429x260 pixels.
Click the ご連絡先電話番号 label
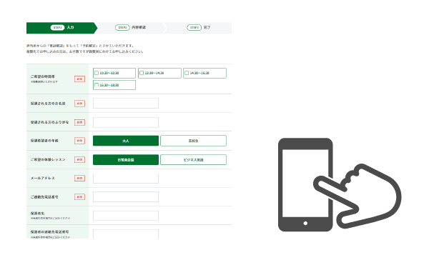click(x=44, y=197)
